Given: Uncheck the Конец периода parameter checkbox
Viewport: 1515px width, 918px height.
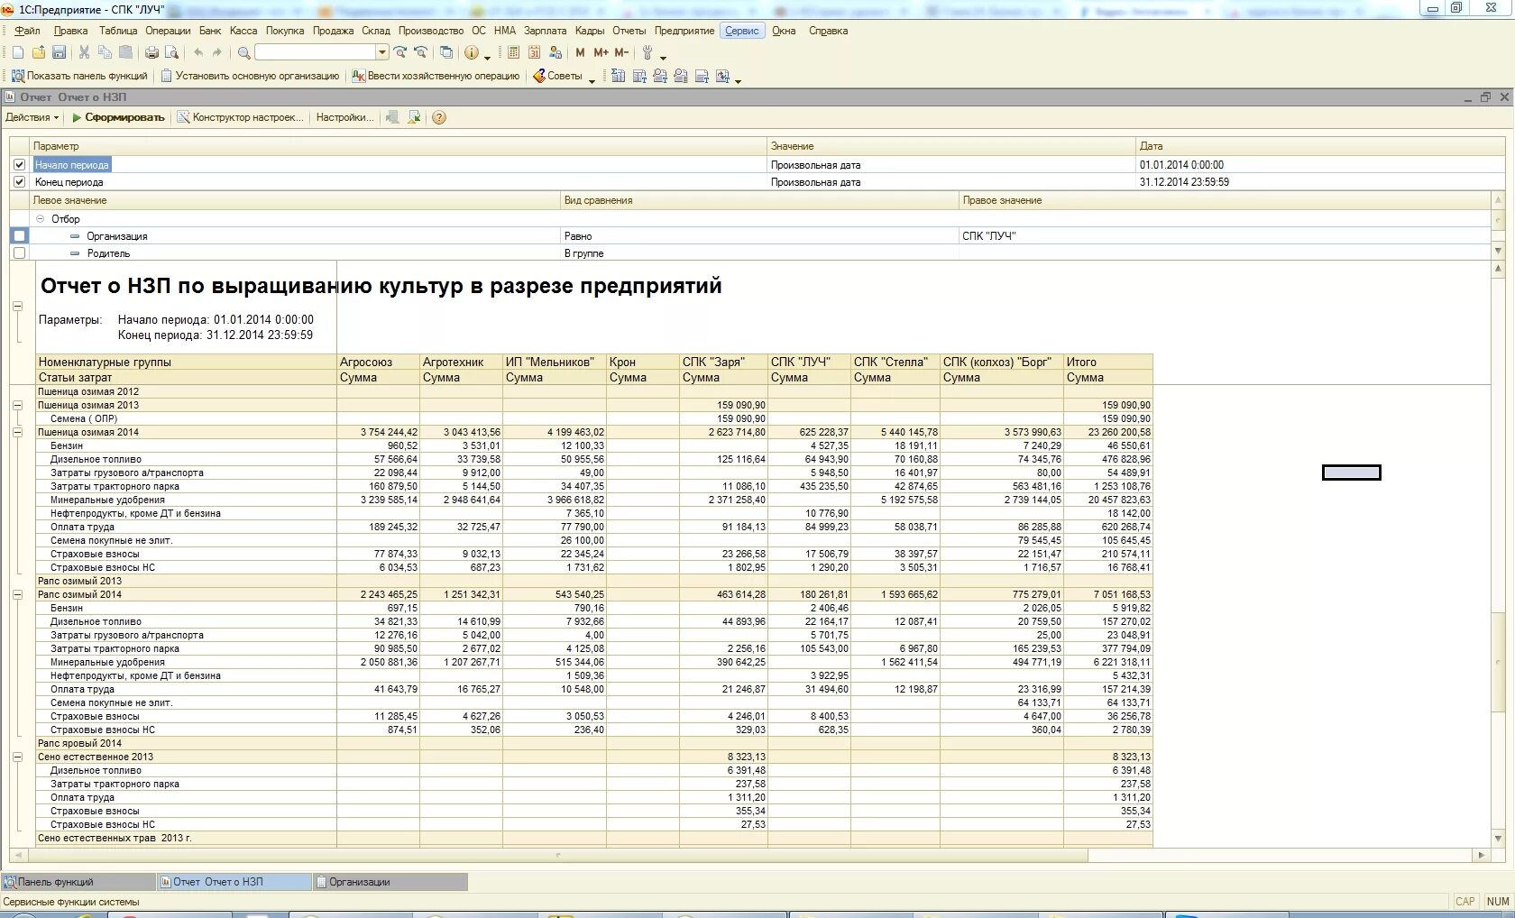Looking at the screenshot, I should pyautogui.click(x=19, y=182).
